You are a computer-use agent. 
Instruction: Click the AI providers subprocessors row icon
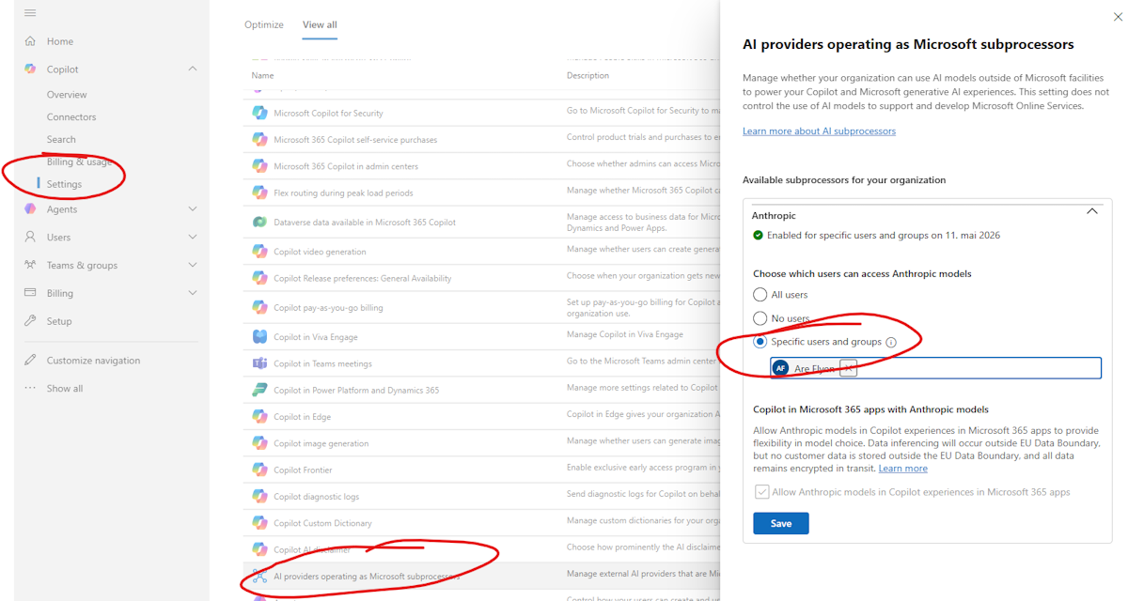coord(259,576)
